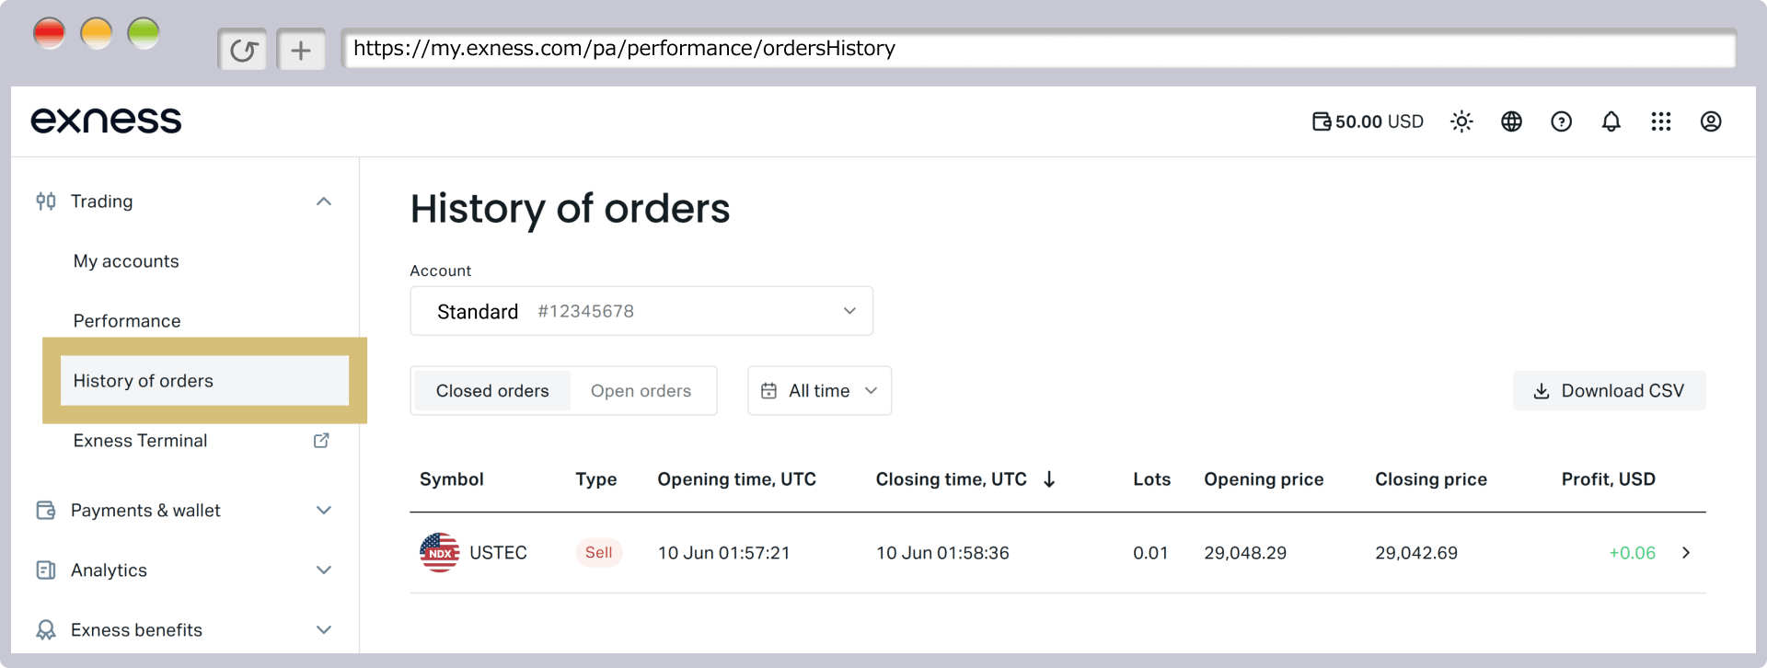Click the Download CSV button

click(1609, 391)
